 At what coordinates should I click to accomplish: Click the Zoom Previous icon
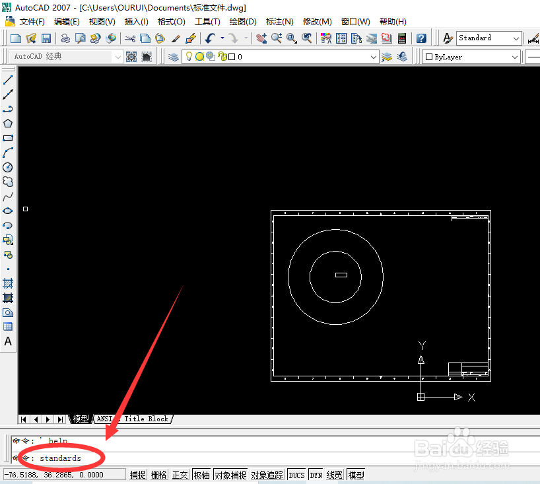pos(307,38)
